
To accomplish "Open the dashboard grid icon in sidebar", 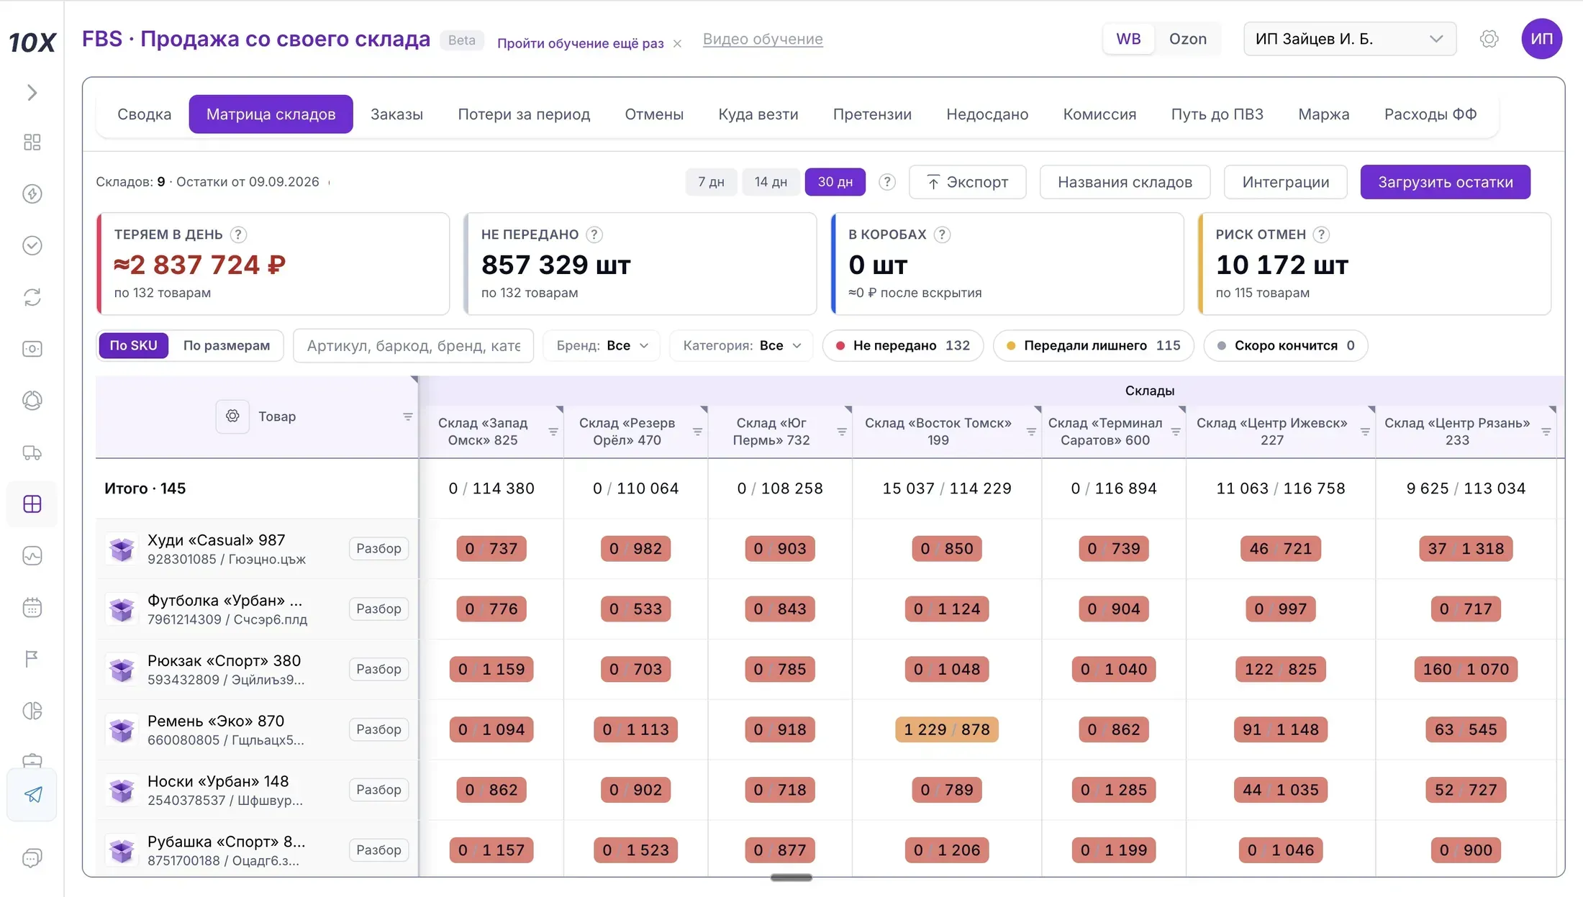I will [32, 142].
